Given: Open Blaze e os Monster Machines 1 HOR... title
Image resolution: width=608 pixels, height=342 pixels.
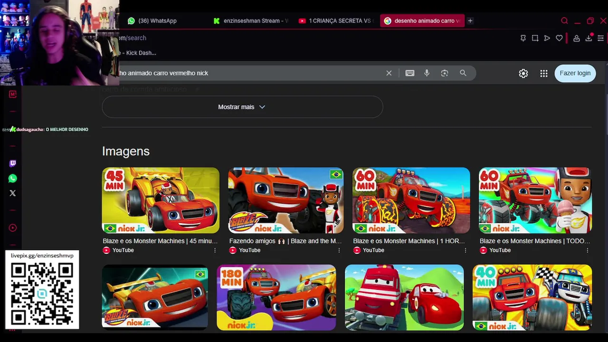Looking at the screenshot, I should pos(409,241).
